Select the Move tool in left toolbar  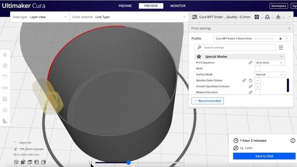coord(5,55)
